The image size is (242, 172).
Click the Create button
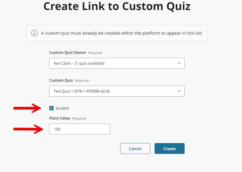(169, 148)
